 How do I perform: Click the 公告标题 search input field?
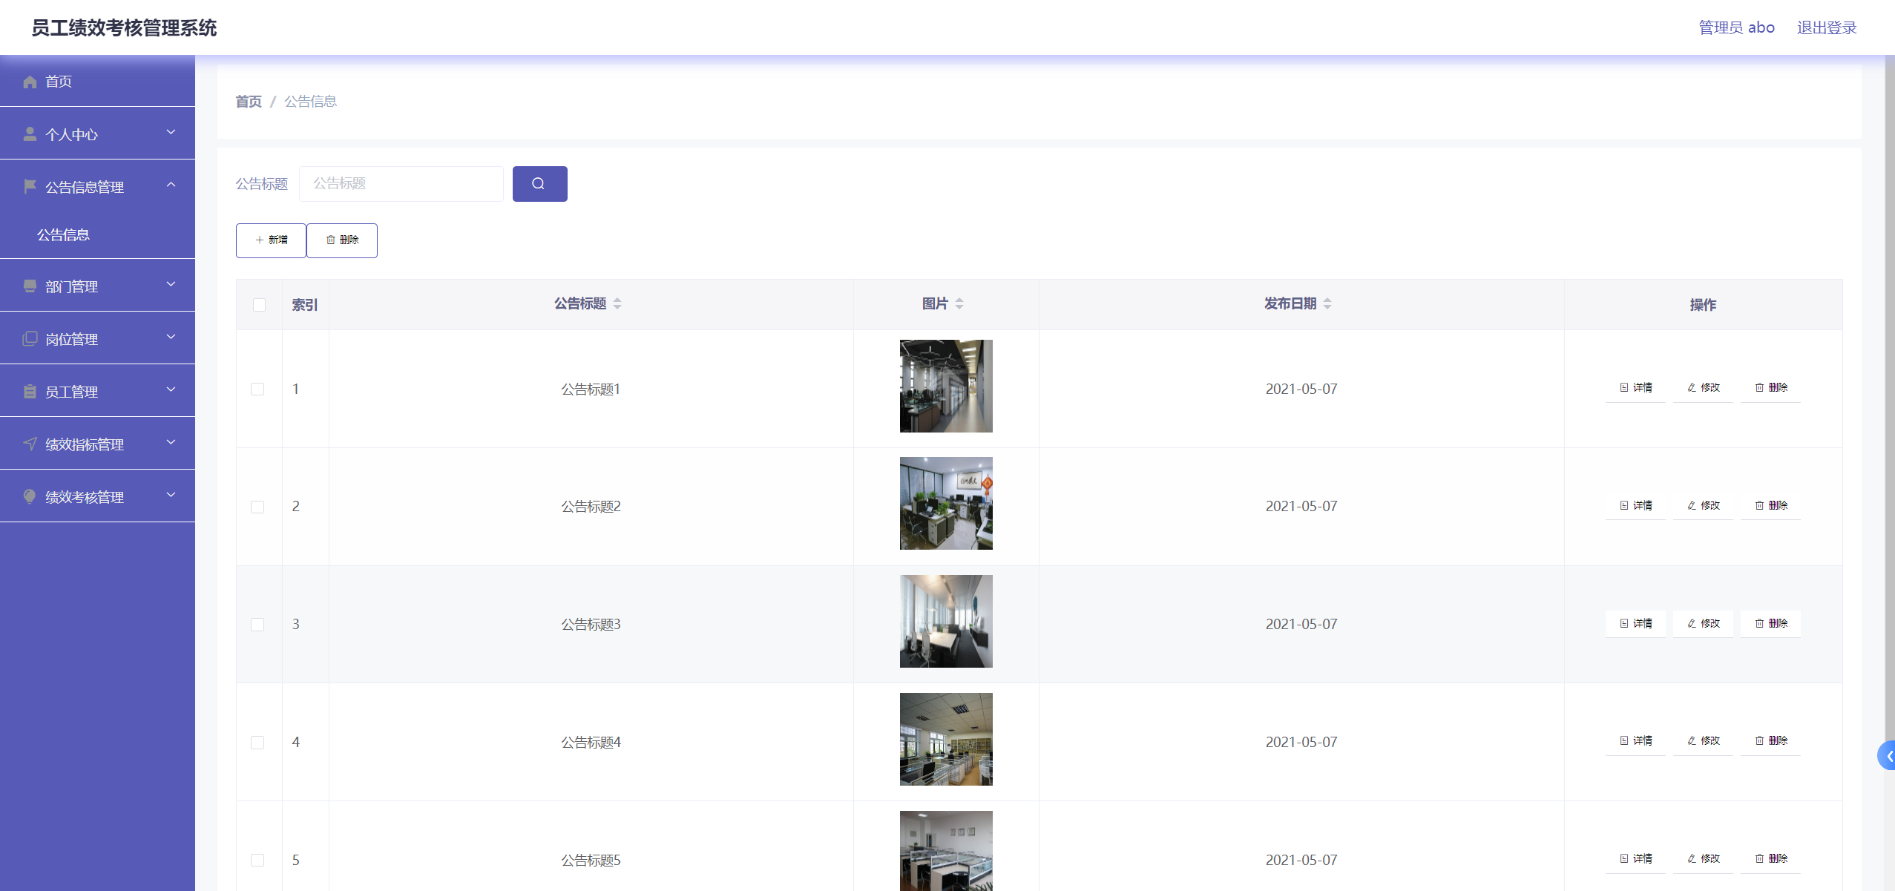401,183
